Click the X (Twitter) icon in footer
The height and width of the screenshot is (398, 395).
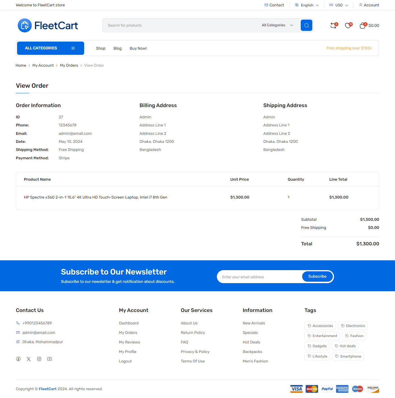click(29, 359)
